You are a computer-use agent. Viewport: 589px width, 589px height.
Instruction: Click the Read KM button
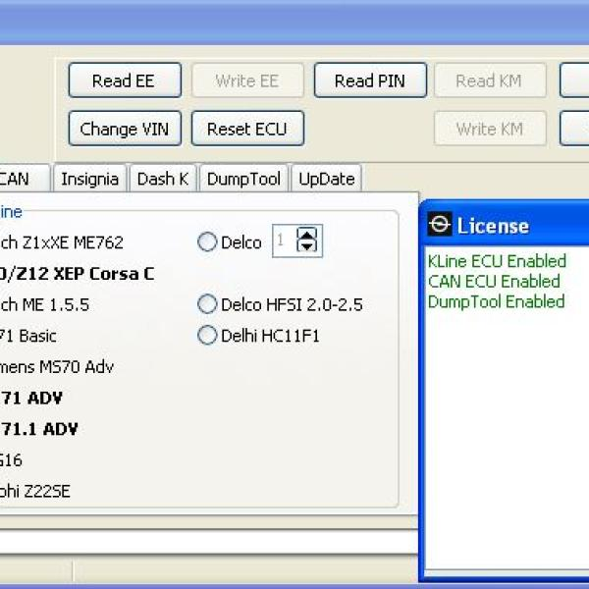point(489,81)
